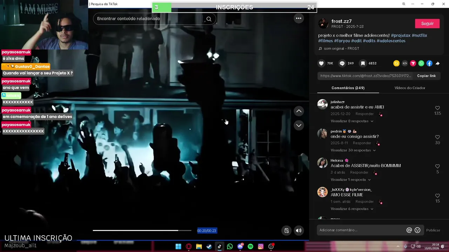
Task: Go to previous video with up arrow
Action: [x=299, y=111]
